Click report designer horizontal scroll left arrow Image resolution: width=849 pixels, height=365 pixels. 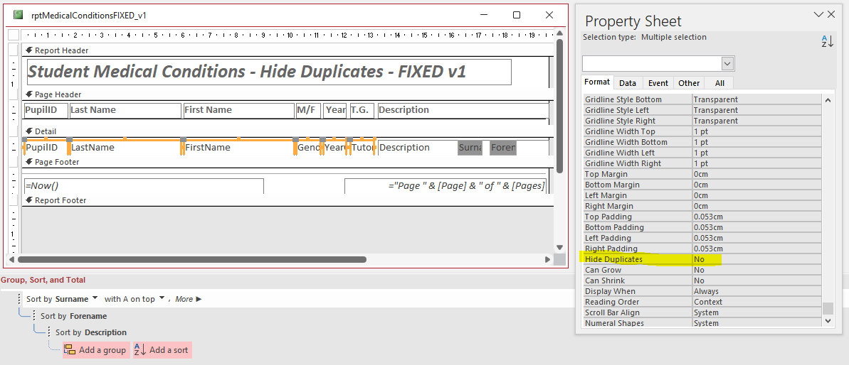[12, 260]
